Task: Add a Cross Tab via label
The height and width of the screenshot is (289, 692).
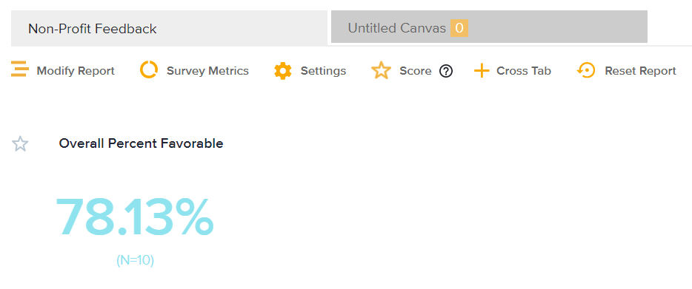Action: point(524,71)
